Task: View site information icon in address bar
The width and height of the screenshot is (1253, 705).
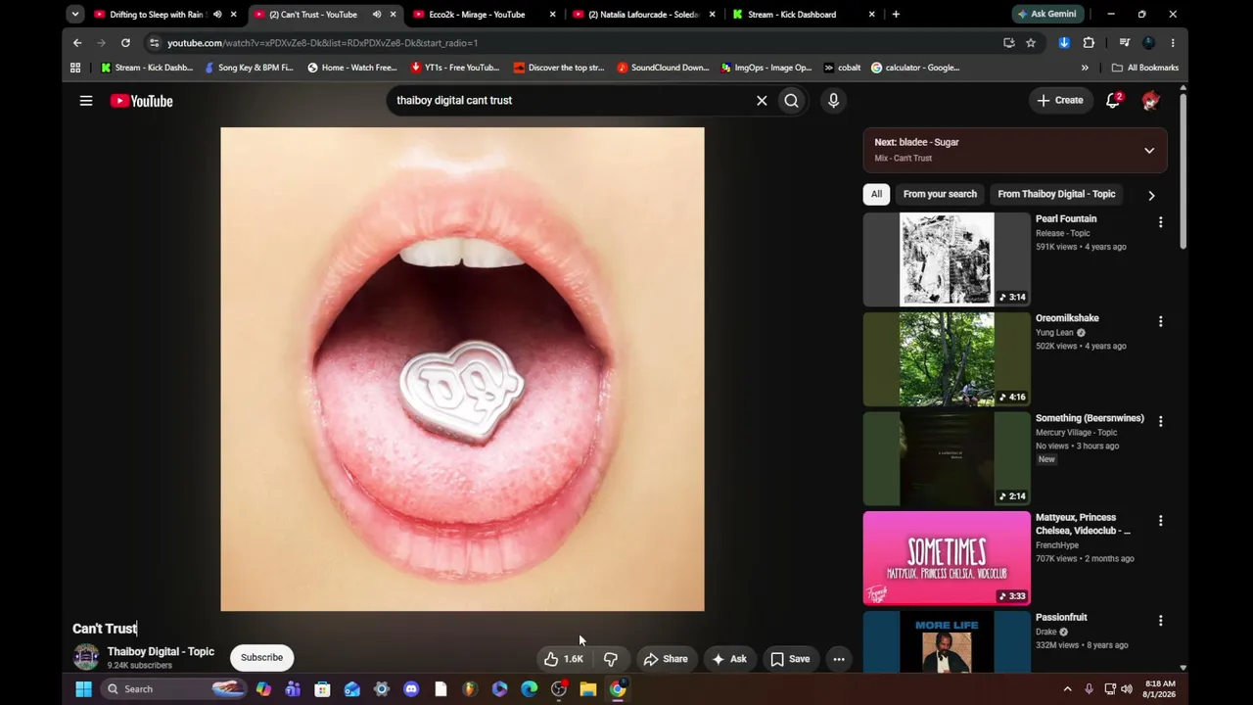Action: click(x=154, y=43)
